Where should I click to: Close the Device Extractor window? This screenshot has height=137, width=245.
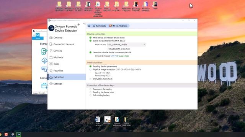coord(194,21)
